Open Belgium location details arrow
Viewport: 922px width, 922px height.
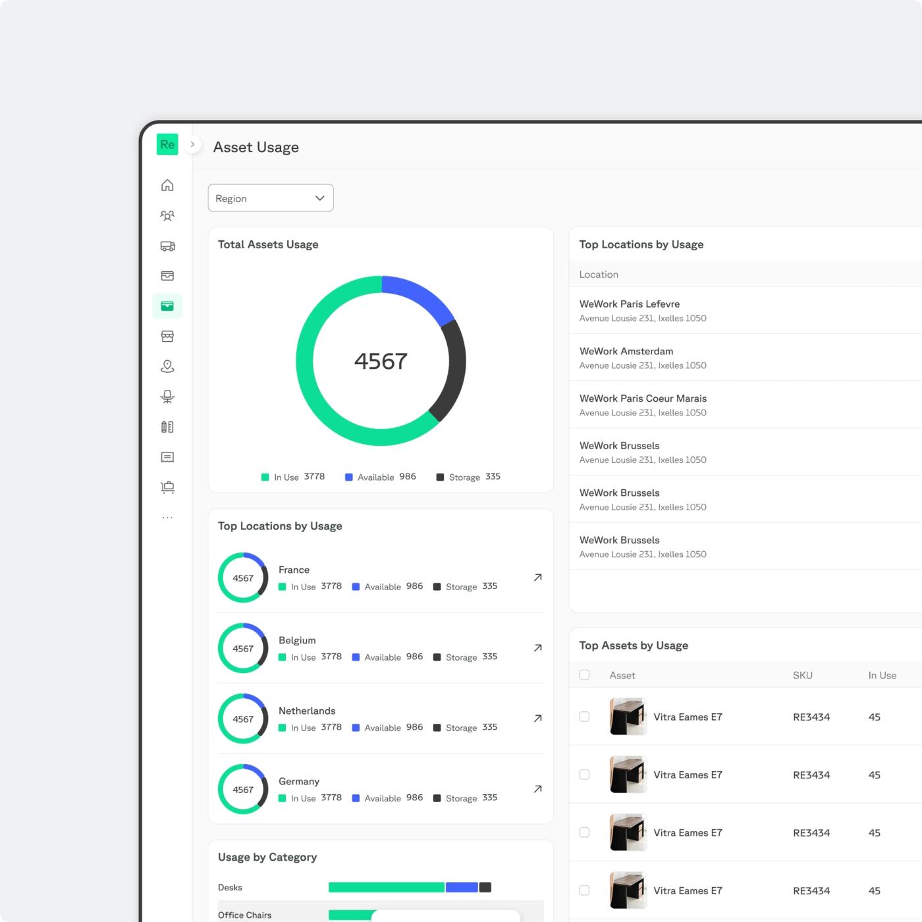[x=537, y=648]
